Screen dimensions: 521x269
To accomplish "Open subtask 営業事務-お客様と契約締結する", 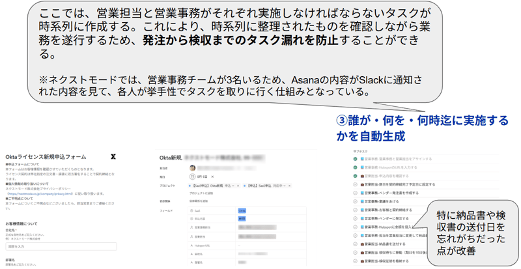I will pos(388,210).
